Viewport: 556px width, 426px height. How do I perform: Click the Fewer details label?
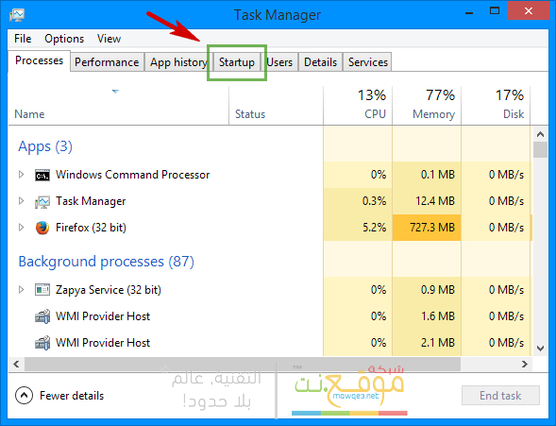(72, 396)
